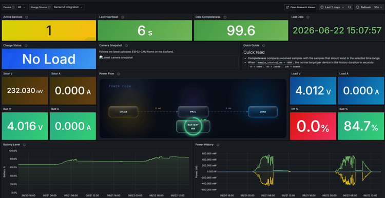The height and width of the screenshot is (198, 385).
Task: Click the Power History panel title
Action: [204, 145]
